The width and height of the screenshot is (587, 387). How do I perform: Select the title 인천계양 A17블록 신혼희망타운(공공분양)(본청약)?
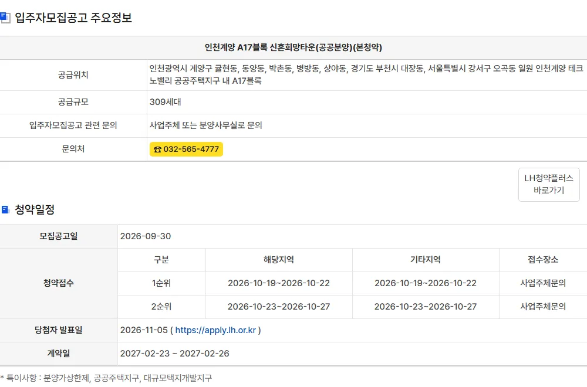pyautogui.click(x=293, y=47)
